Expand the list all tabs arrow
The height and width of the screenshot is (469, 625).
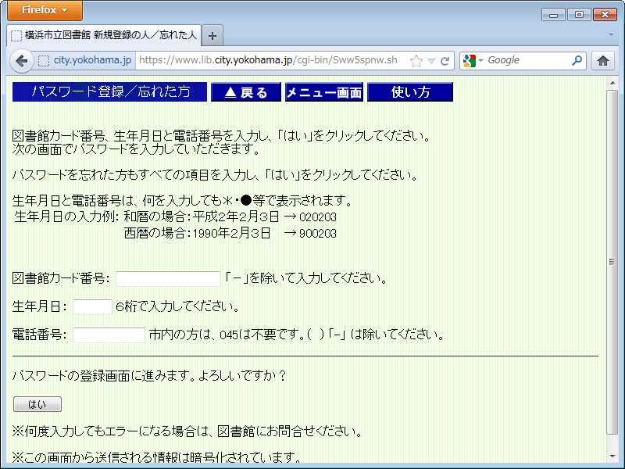[x=611, y=35]
